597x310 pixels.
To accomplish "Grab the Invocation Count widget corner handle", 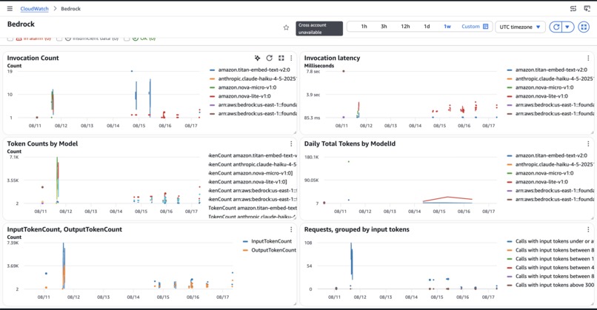I will (295, 132).
